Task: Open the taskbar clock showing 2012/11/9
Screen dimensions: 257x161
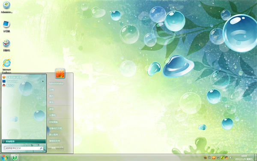Action: (244, 158)
